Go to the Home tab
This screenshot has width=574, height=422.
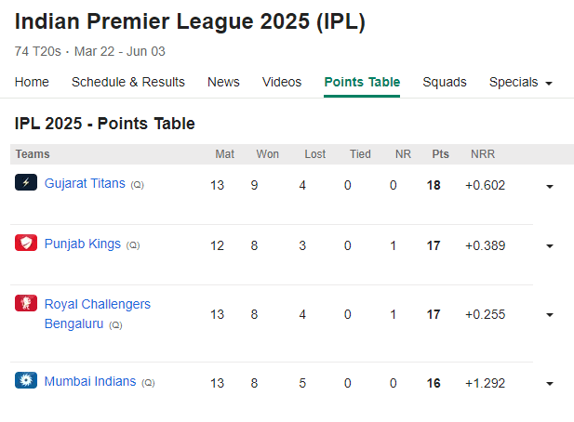pos(32,83)
